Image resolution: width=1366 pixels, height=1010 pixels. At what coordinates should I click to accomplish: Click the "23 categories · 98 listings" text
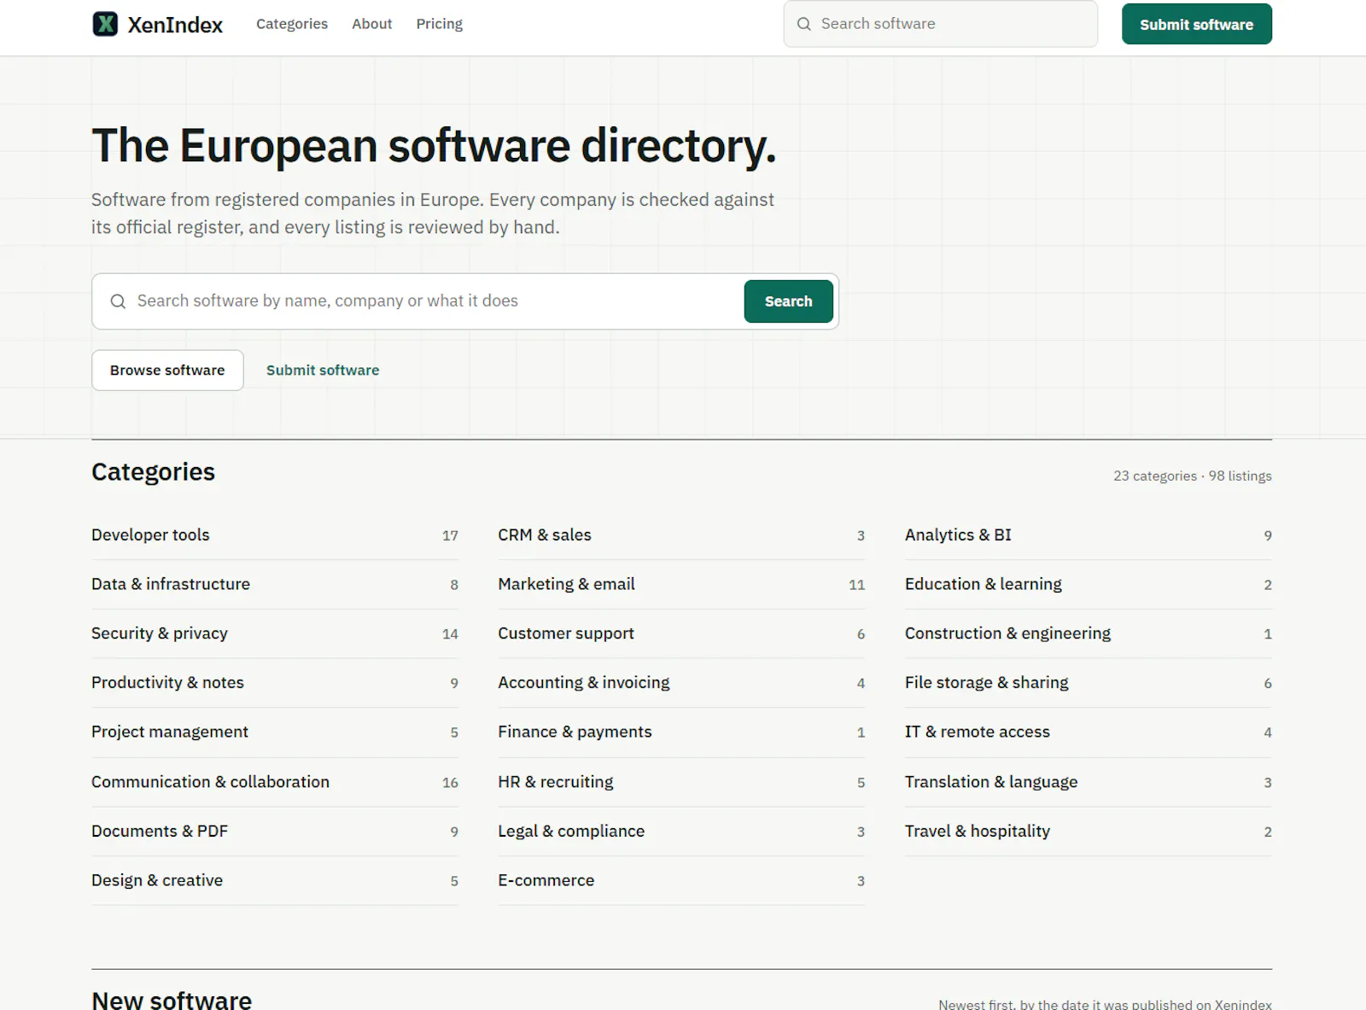tap(1192, 476)
